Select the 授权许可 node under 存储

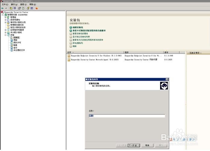[x=17, y=43]
